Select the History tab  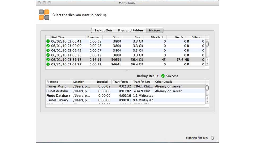155,30
